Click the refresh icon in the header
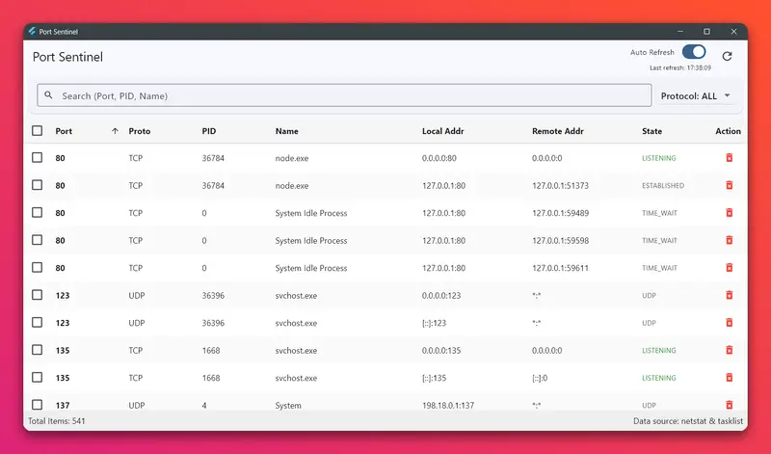 [728, 57]
